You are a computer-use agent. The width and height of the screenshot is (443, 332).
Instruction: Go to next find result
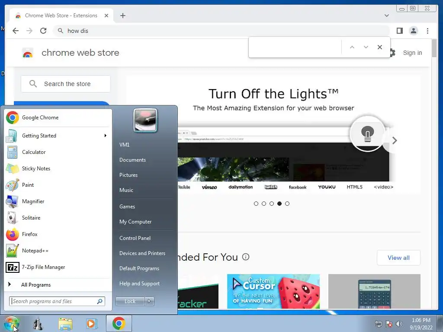click(366, 47)
